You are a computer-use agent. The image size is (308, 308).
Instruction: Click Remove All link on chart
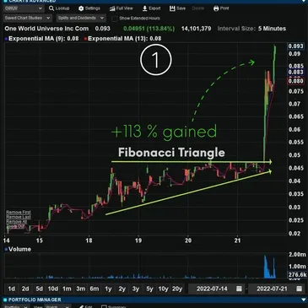pos(17,222)
